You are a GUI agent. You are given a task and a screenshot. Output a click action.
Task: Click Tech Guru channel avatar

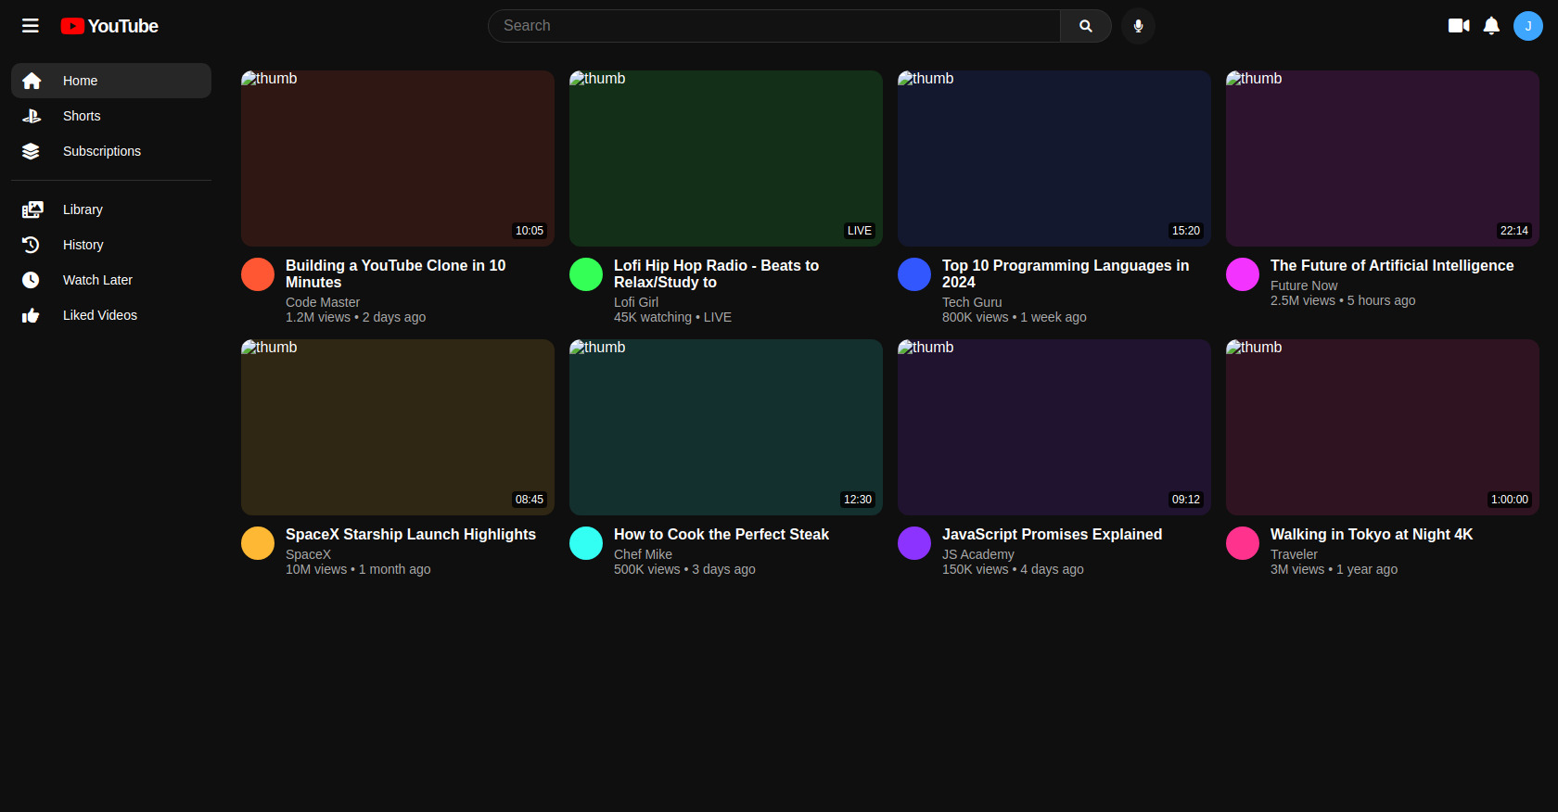point(914,274)
